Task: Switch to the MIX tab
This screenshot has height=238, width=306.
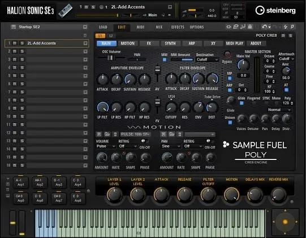Action: [x=160, y=27]
